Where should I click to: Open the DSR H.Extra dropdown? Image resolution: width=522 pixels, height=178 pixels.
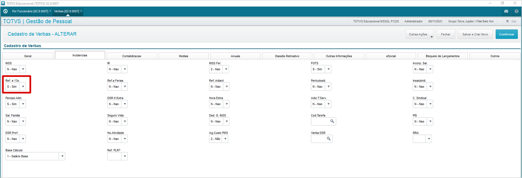tap(117, 104)
